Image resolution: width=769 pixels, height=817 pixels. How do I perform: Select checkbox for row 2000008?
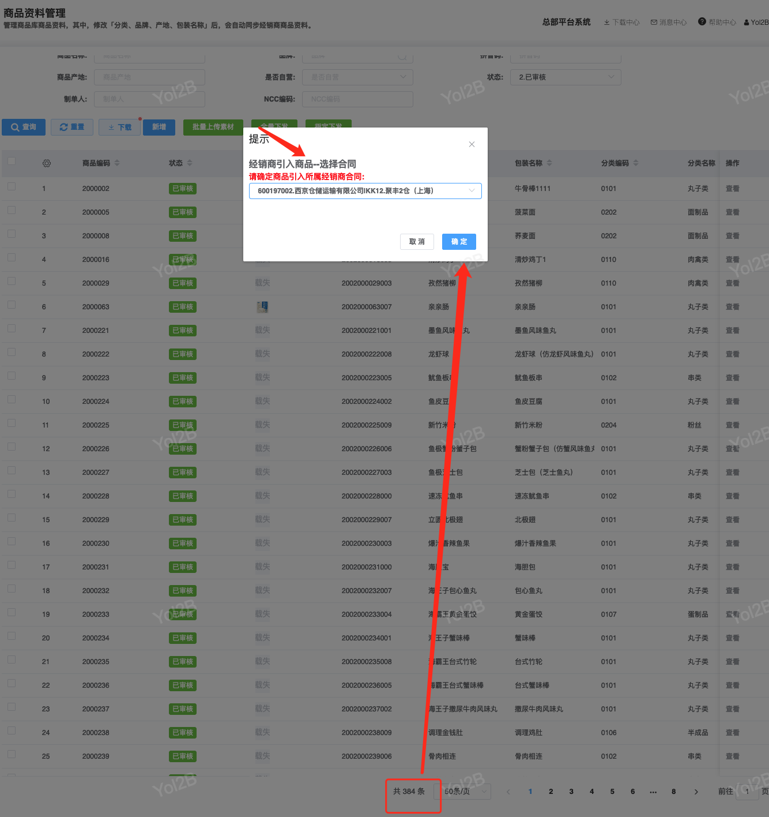coord(12,234)
